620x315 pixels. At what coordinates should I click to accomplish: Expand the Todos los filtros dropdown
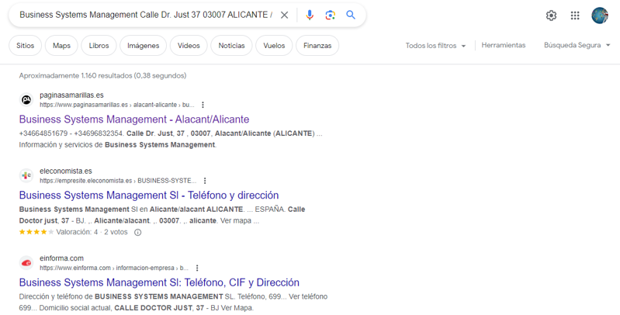(x=436, y=46)
